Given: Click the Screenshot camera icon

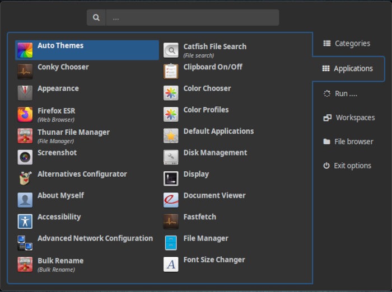Looking at the screenshot, I should pyautogui.click(x=25, y=157).
